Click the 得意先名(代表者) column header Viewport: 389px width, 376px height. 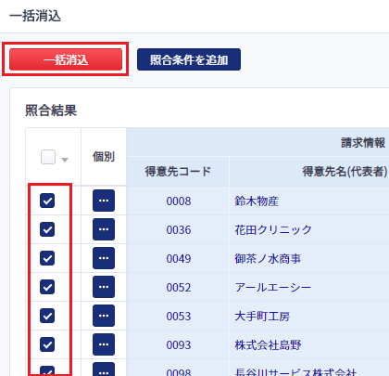point(345,171)
